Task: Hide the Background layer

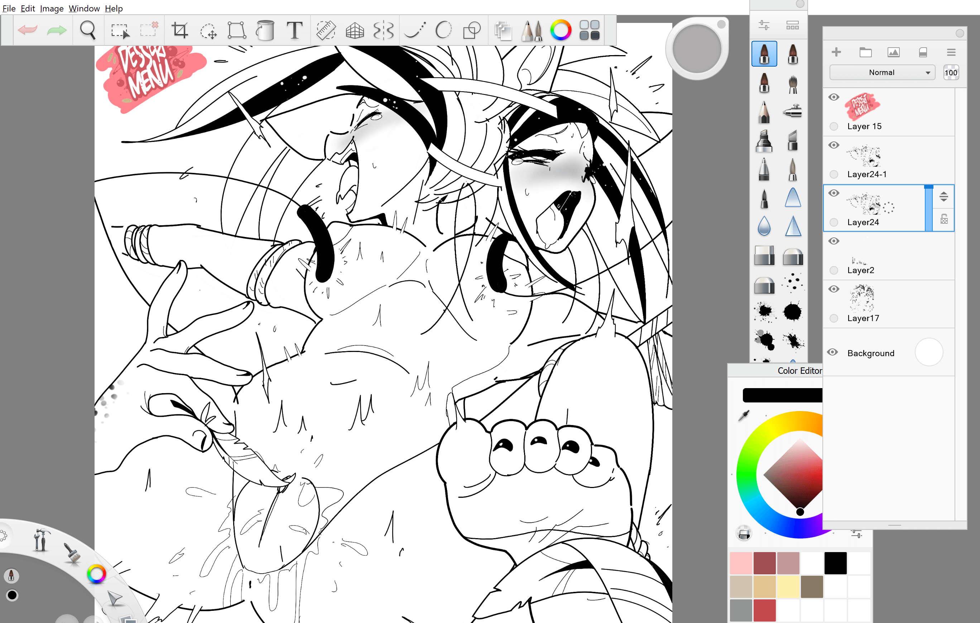Action: point(833,352)
